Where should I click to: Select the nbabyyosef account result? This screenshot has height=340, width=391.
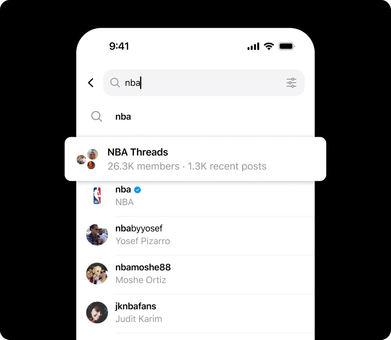click(195, 234)
